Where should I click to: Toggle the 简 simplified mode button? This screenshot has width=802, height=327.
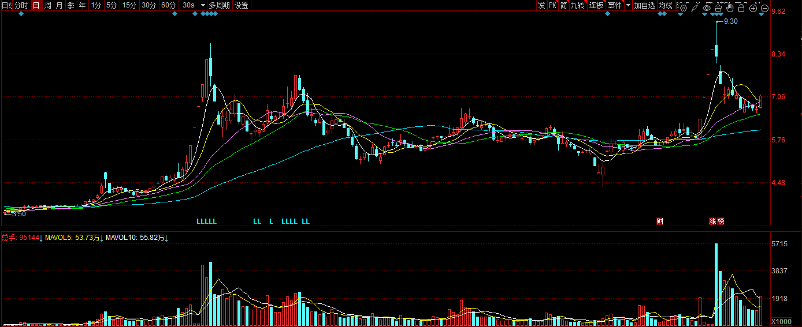(563, 5)
